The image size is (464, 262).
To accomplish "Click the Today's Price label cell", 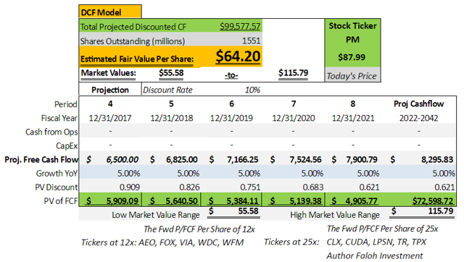I will [352, 76].
